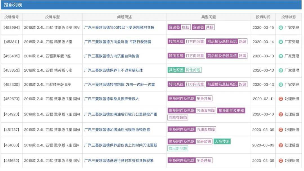Viewport: 304px width, 171px height.
Task: Click the 汽油泵故障 tag for complaint 451737
Action: click(206, 129)
